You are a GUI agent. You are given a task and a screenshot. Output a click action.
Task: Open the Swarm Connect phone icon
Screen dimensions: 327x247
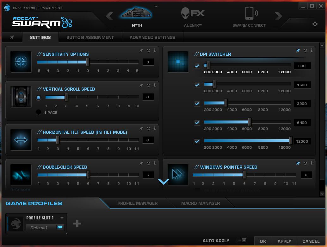(249, 14)
